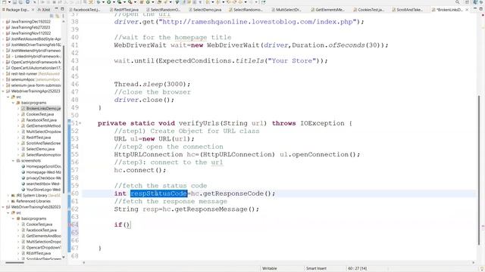Click the hc.connect() call on line 57
The height and width of the screenshot is (272, 485).
click(x=140, y=170)
